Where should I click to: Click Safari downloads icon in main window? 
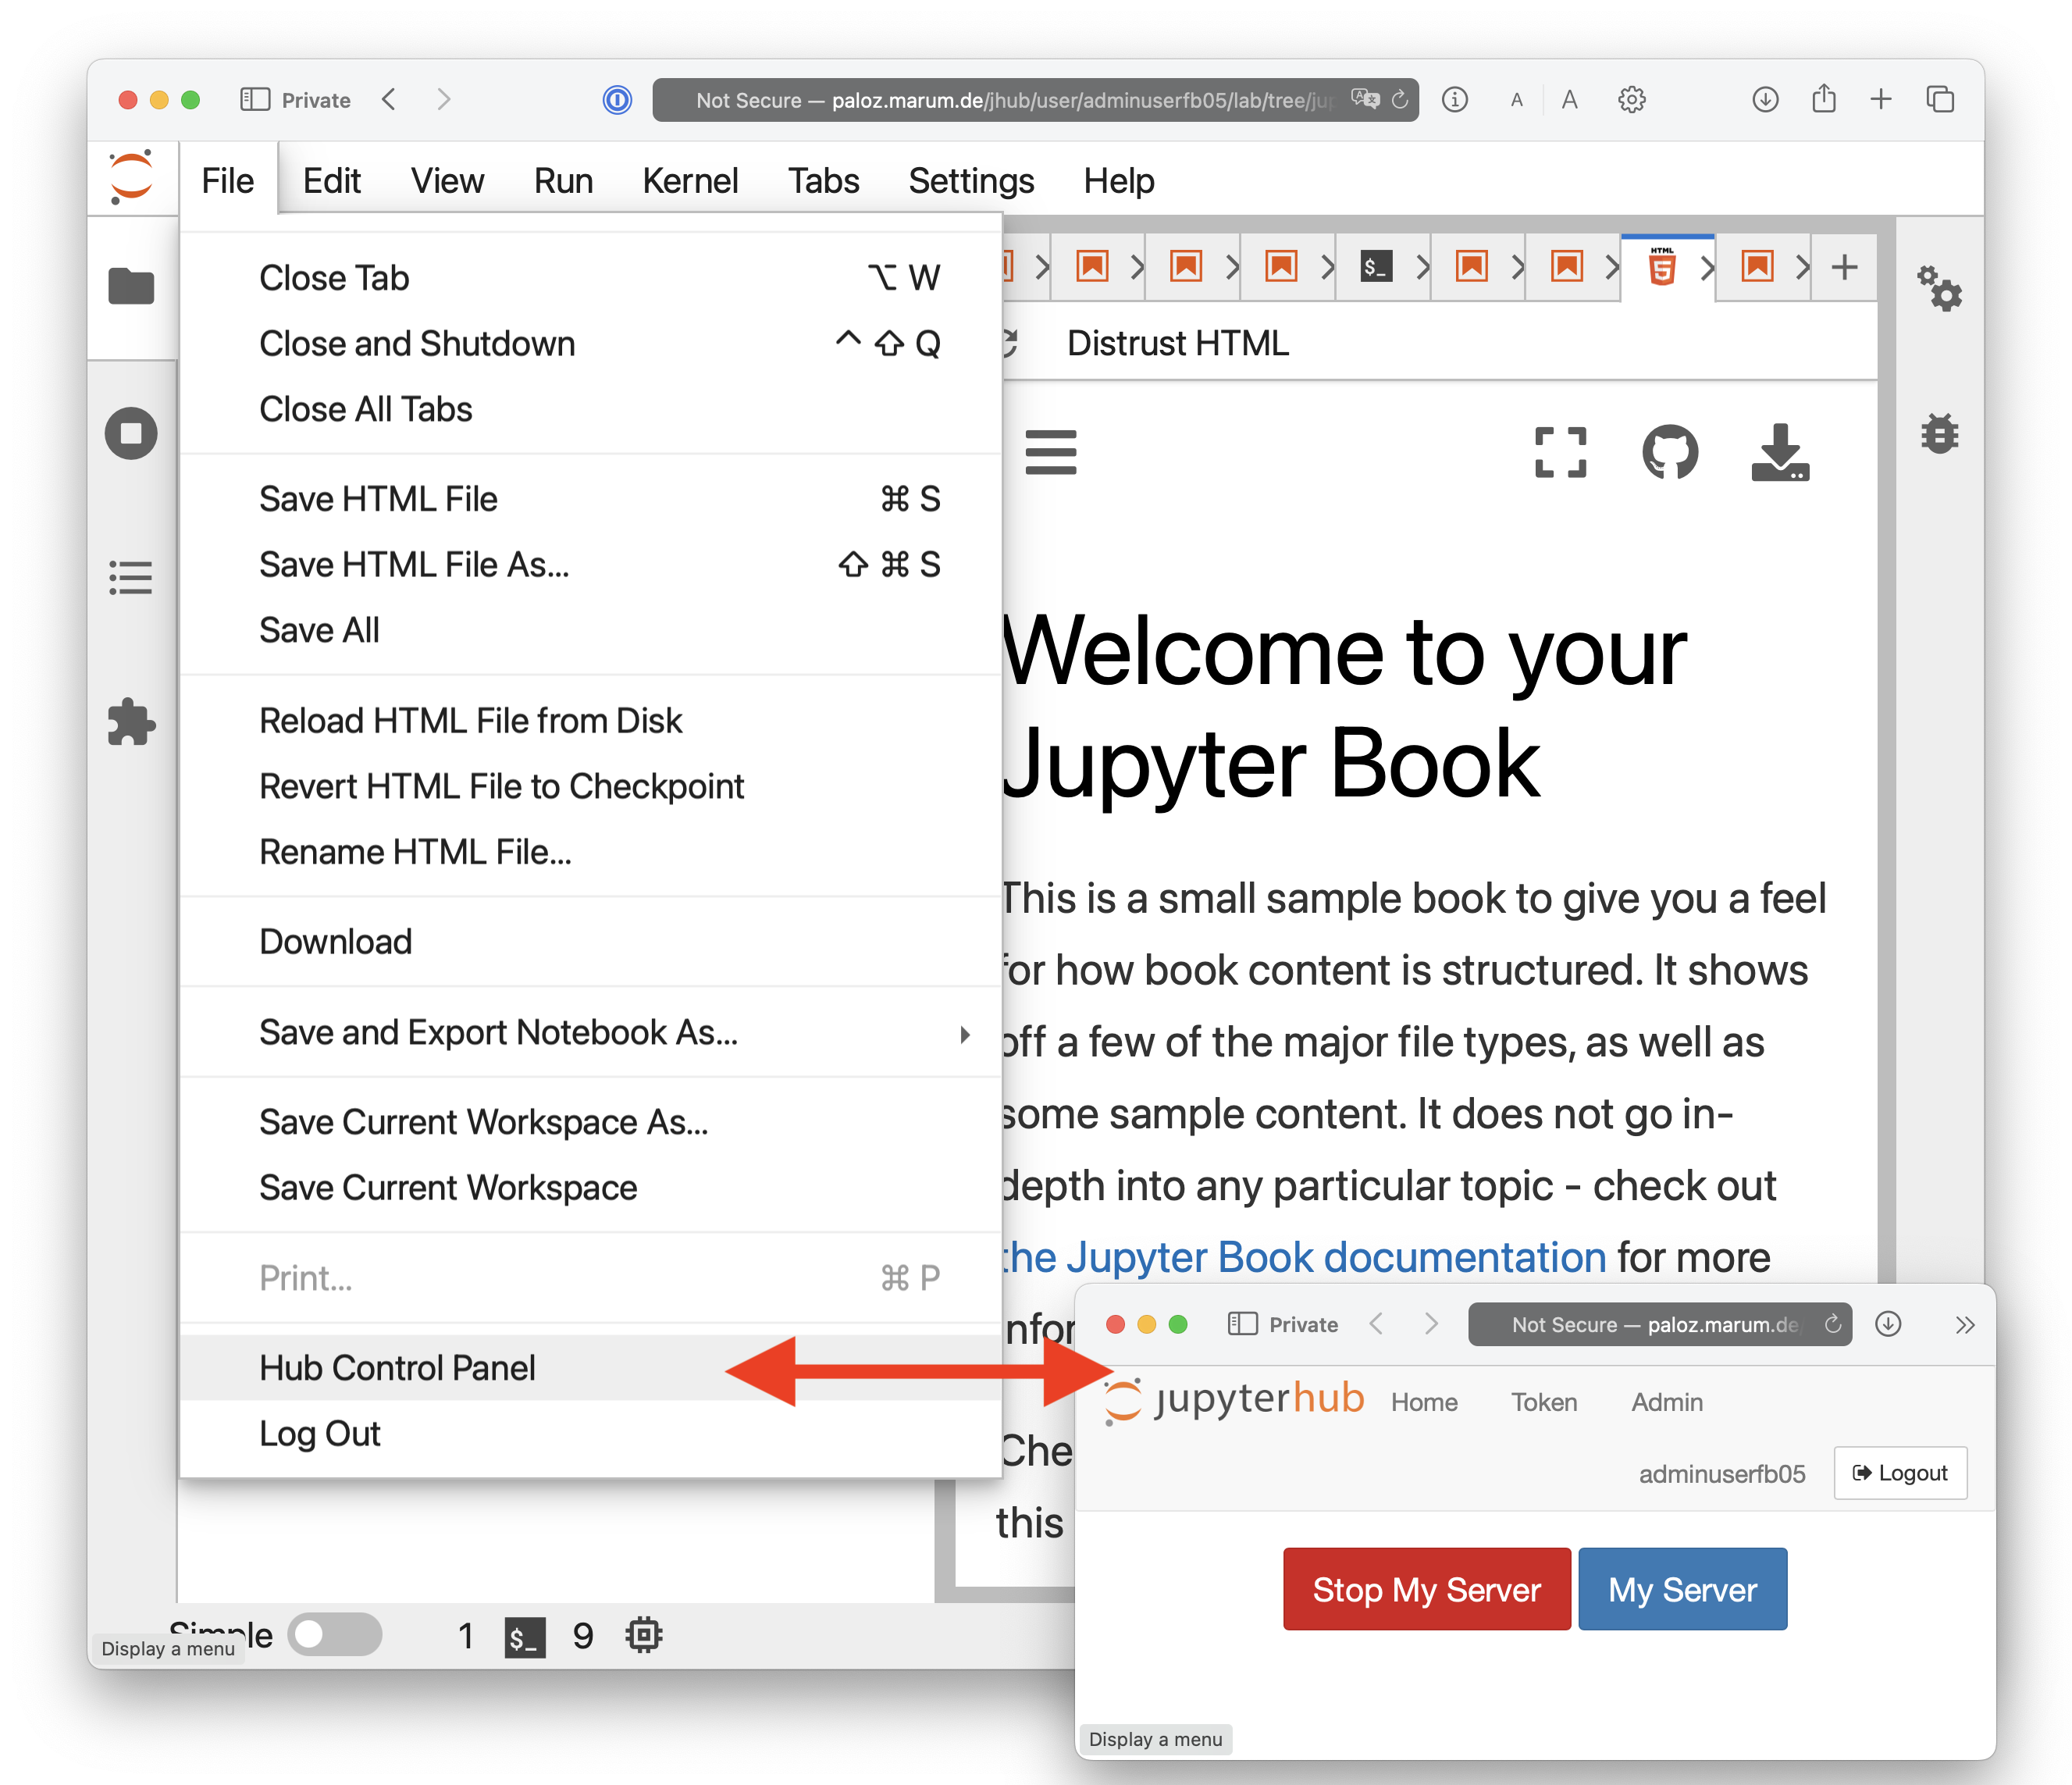pos(1765,99)
